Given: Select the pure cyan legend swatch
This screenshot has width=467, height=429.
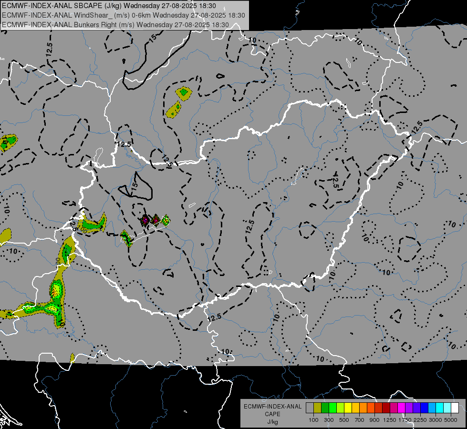Looking at the screenshot, I should click(x=440, y=408).
